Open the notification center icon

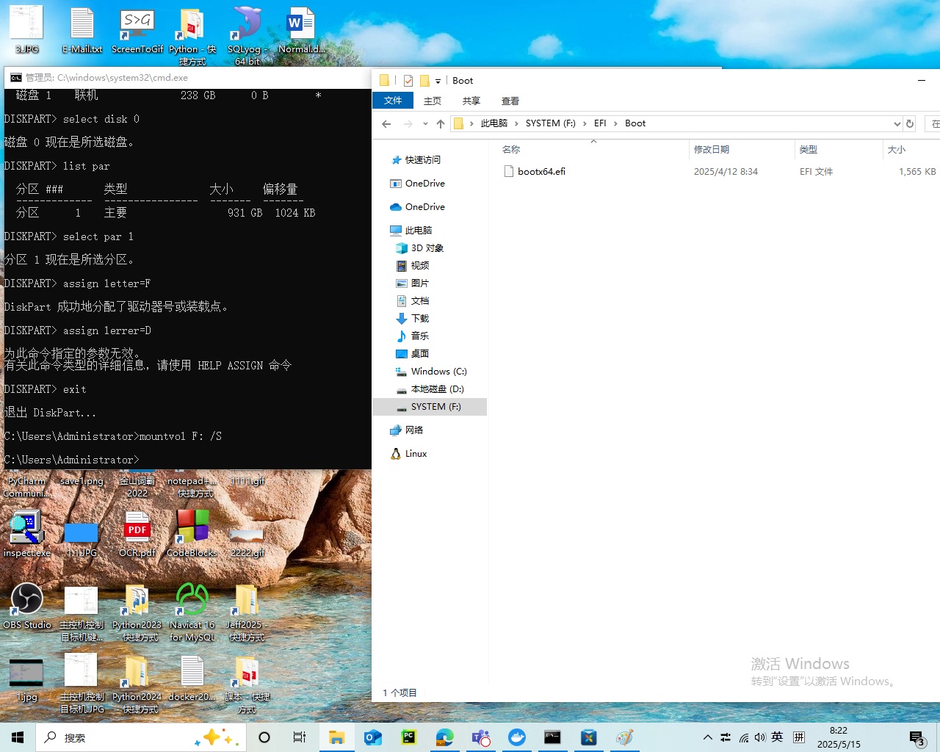point(916,738)
